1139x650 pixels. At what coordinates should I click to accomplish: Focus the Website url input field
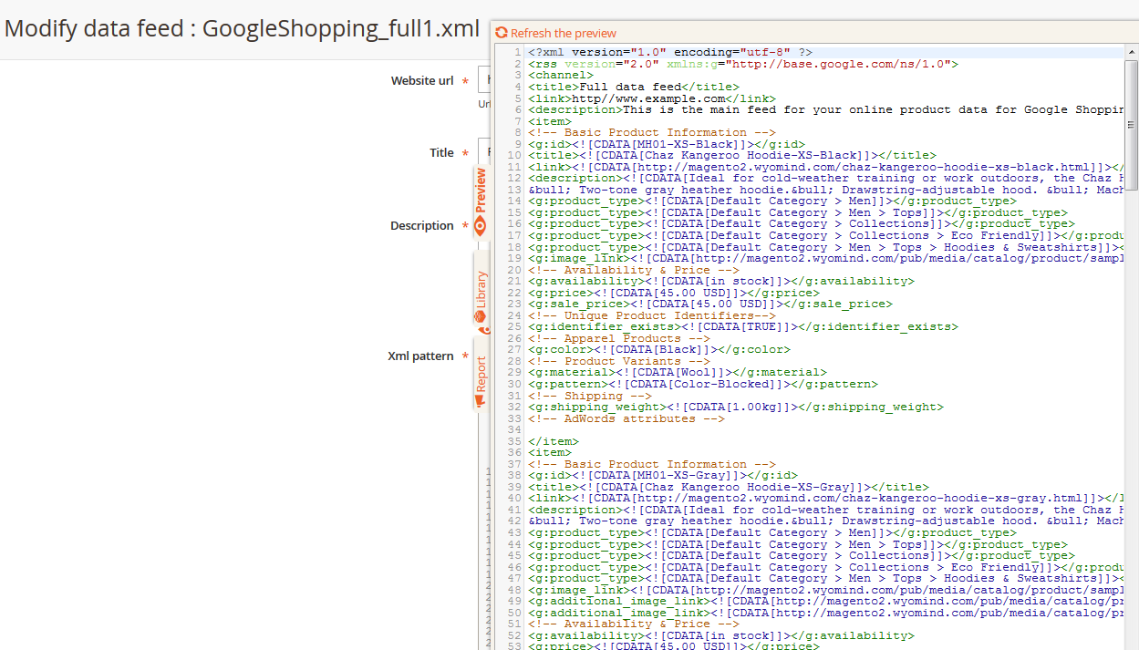tap(484, 80)
